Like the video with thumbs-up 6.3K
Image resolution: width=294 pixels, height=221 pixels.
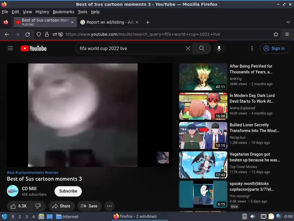pyautogui.click(x=19, y=206)
